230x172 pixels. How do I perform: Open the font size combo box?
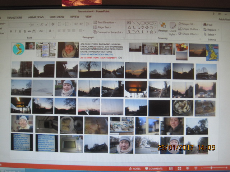tap(35, 25)
